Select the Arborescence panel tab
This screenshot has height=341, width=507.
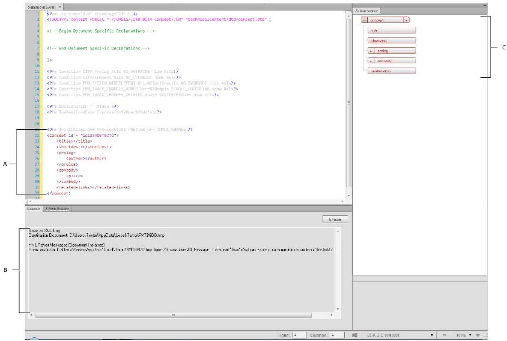click(x=367, y=11)
